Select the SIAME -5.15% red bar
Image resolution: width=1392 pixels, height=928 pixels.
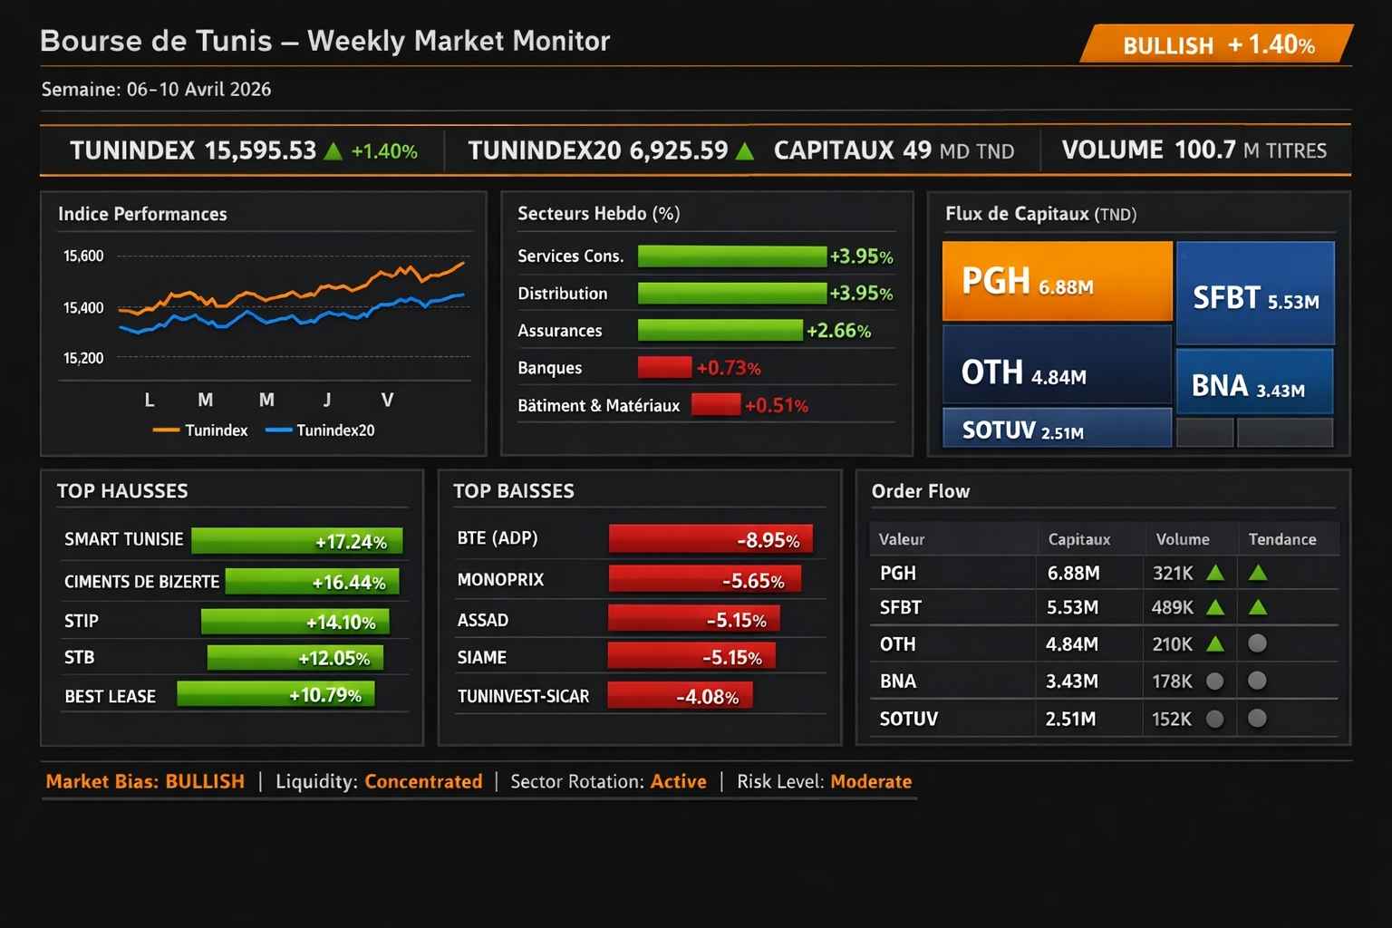click(x=692, y=657)
